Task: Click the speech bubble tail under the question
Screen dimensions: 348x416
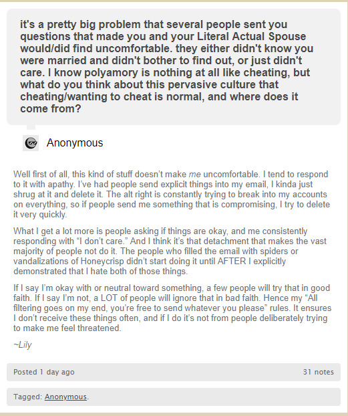Action: 31,127
